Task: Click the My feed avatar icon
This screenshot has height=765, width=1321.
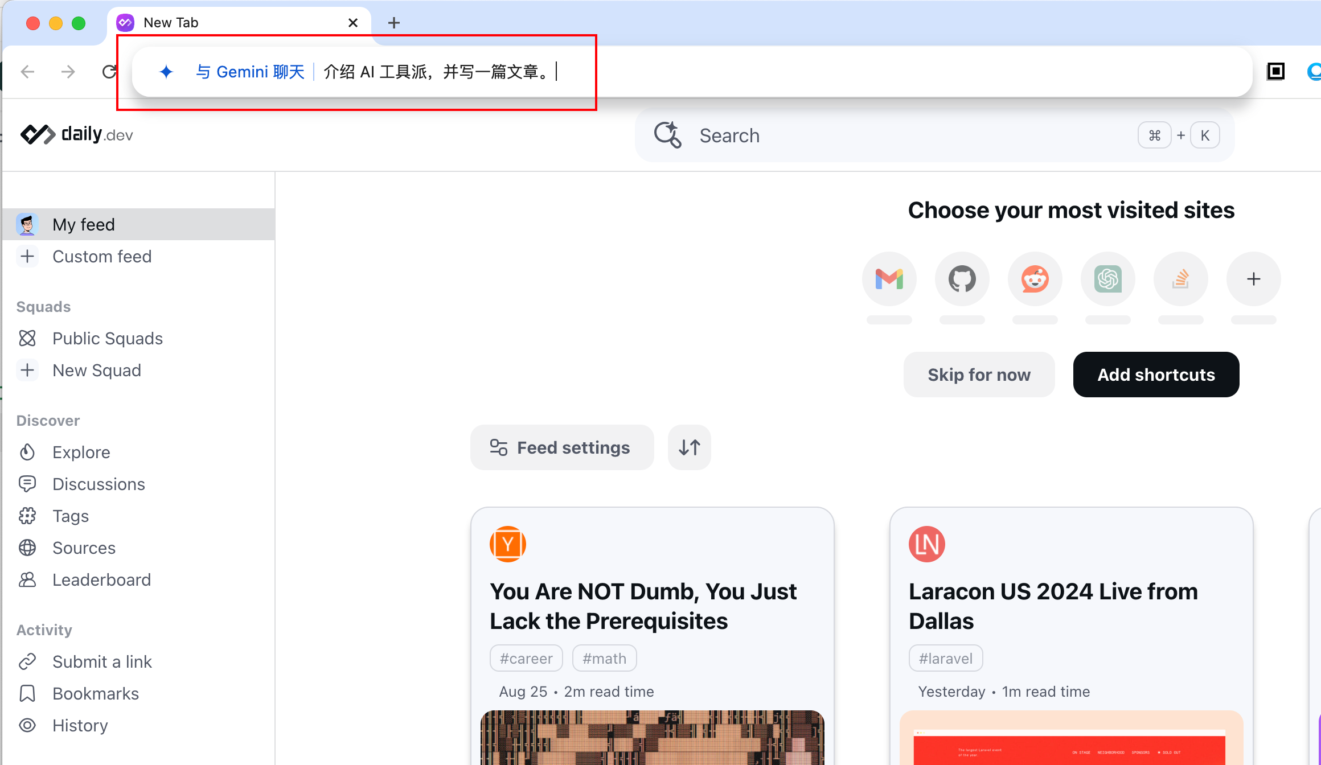Action: click(27, 224)
